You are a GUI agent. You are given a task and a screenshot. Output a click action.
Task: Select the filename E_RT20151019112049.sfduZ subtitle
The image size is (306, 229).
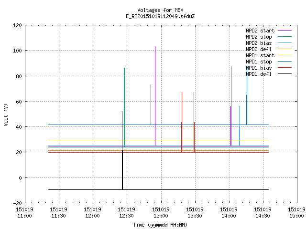160,16
